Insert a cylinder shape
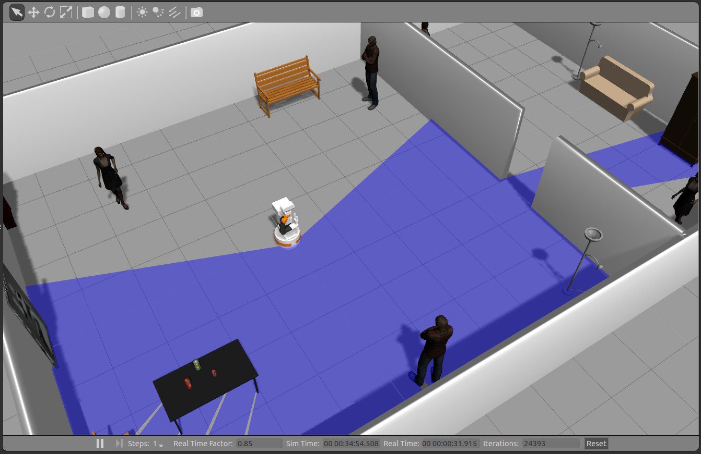Image resolution: width=701 pixels, height=454 pixels. [x=120, y=12]
